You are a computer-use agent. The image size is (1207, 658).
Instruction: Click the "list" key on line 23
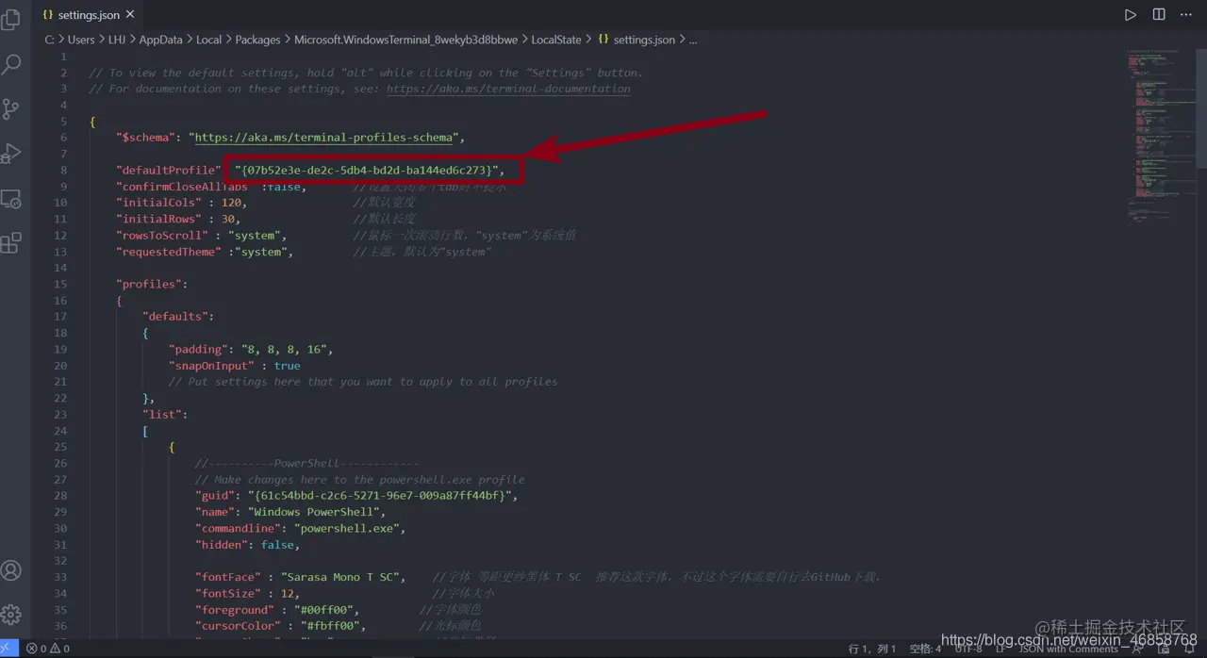(162, 414)
